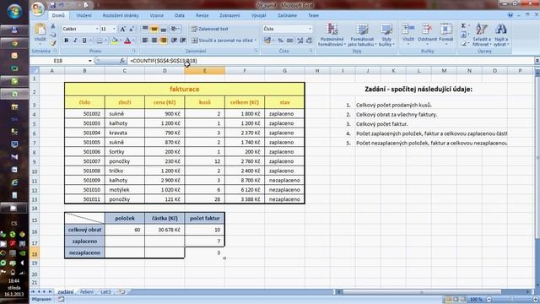Image resolution: width=540 pixels, height=304 pixels.
Task: Open Seřadit a filtrovat menu
Action: 482,35
